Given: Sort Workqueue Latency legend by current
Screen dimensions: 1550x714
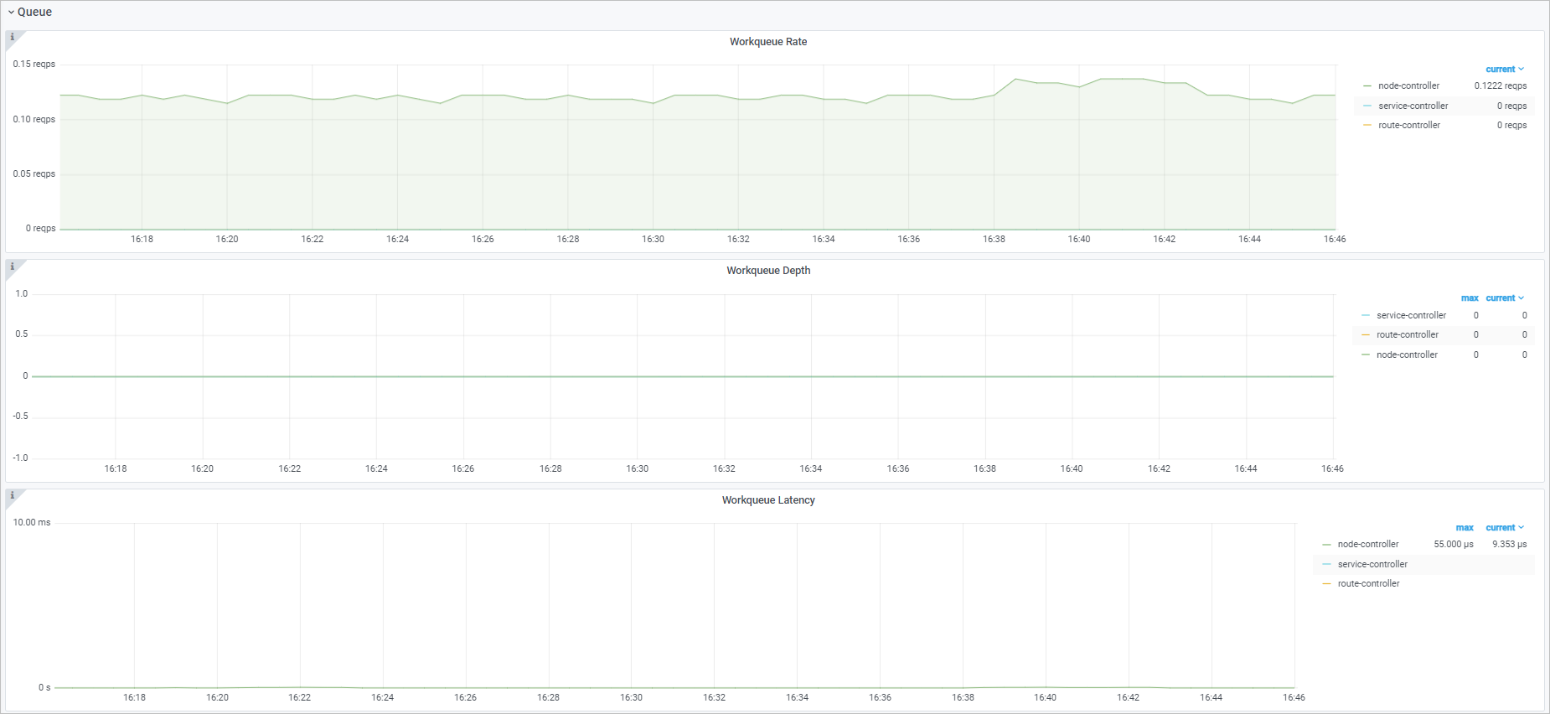Looking at the screenshot, I should click(1505, 528).
